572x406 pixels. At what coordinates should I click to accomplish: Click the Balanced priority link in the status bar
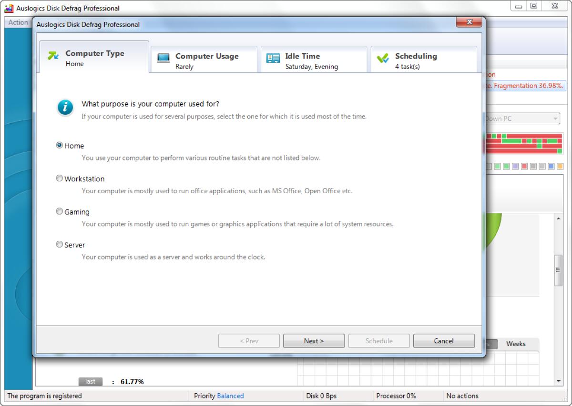pos(232,396)
